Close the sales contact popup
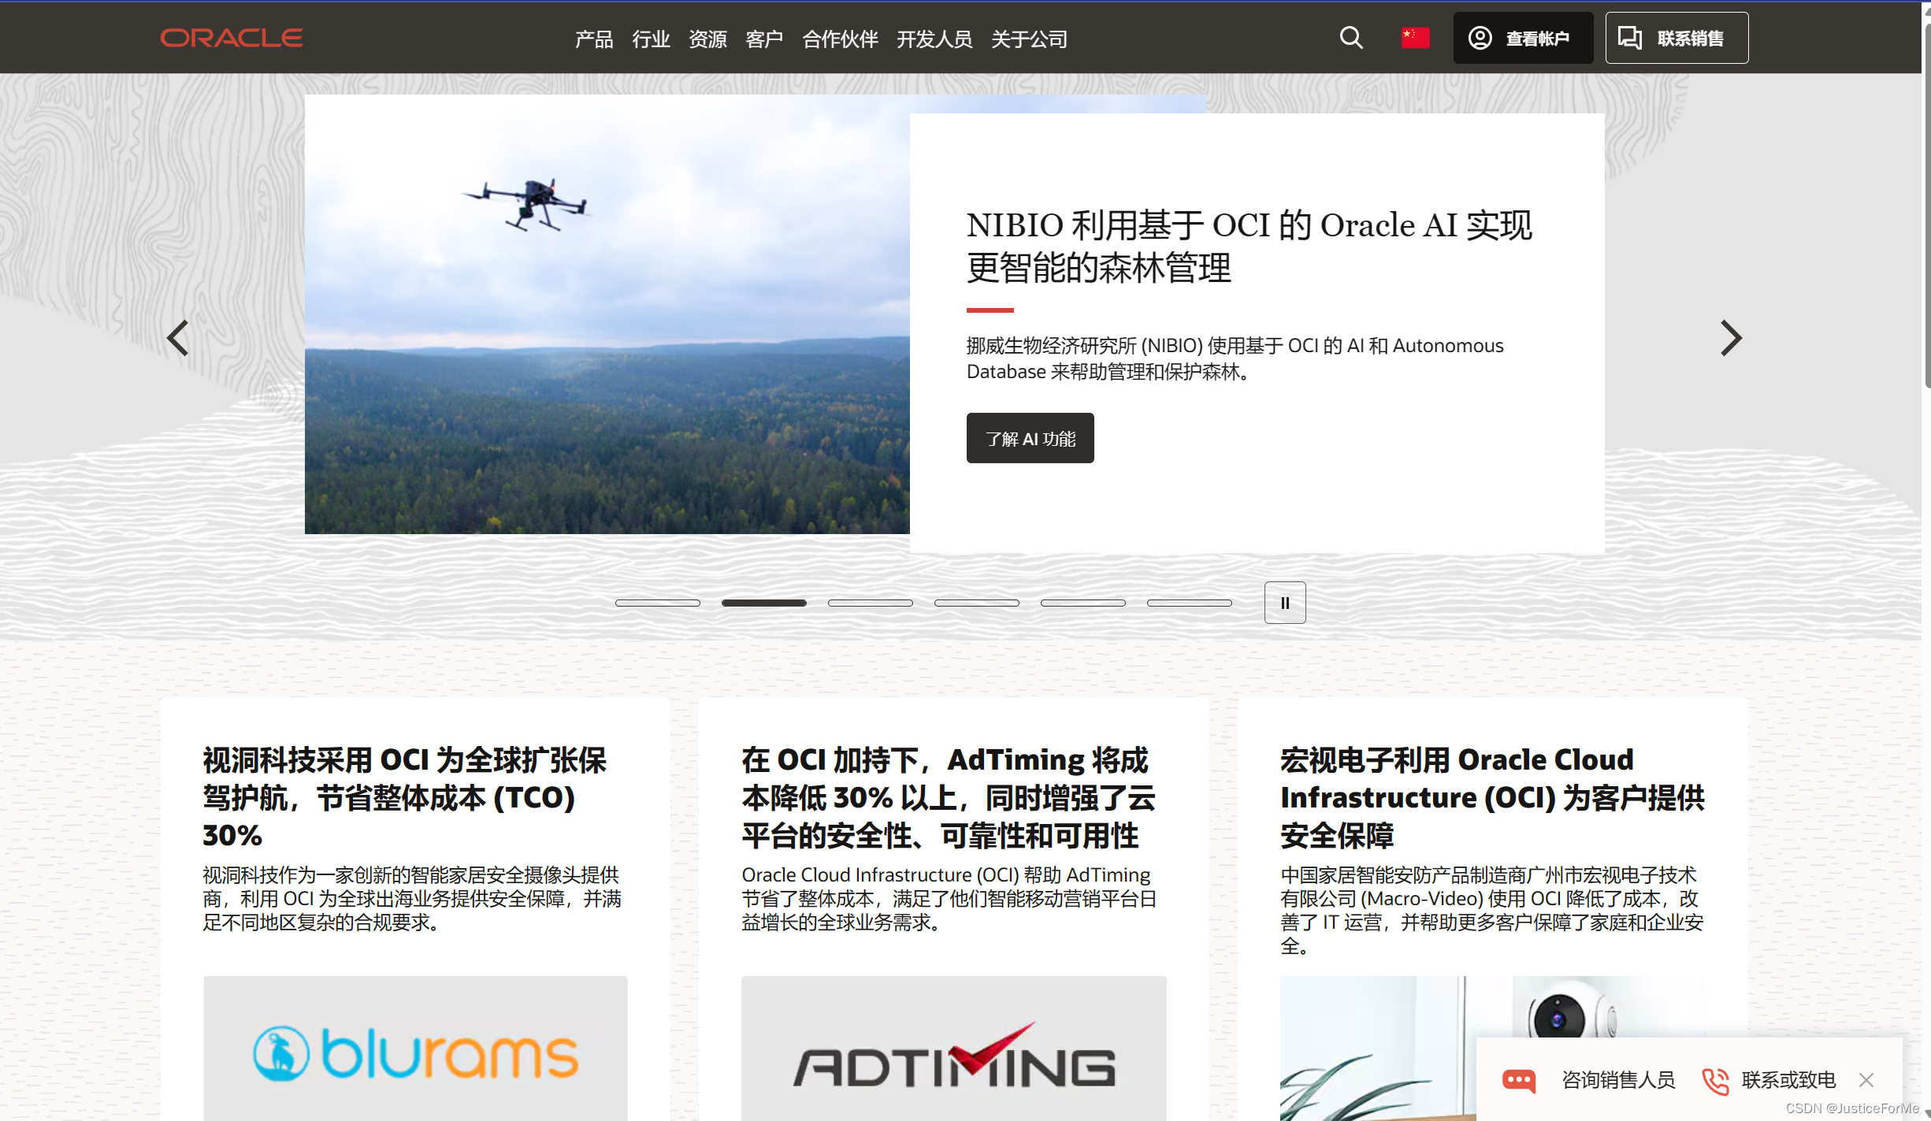The height and width of the screenshot is (1121, 1931). coord(1866,1080)
